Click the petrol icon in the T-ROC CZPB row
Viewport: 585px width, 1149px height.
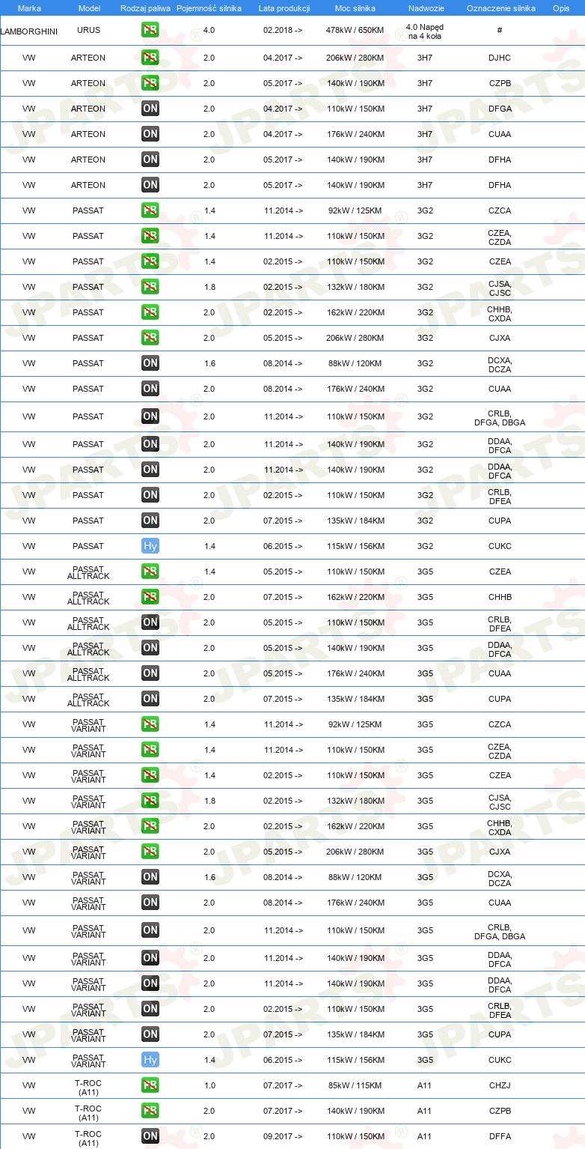tap(150, 1111)
